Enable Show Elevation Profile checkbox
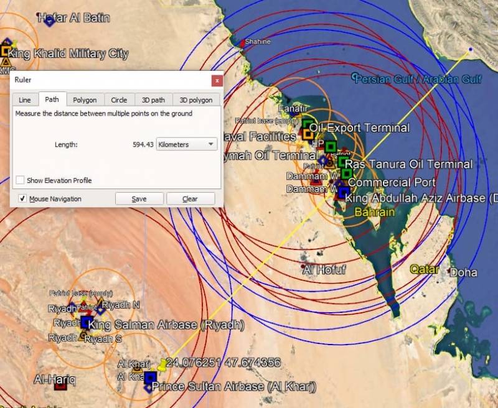 pyautogui.click(x=20, y=180)
